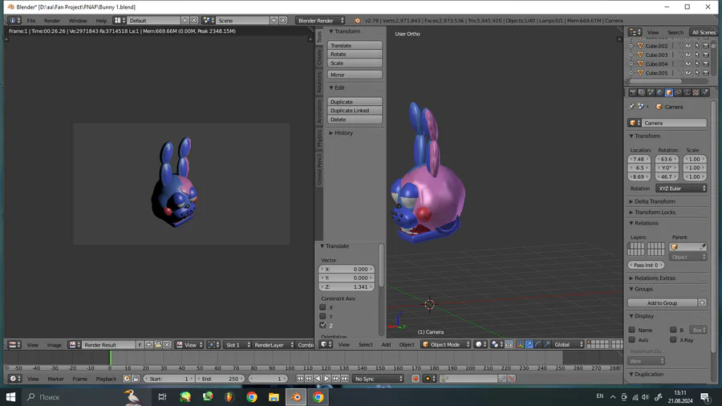The height and width of the screenshot is (406, 722).
Task: Click the Translate button
Action: 355,45
